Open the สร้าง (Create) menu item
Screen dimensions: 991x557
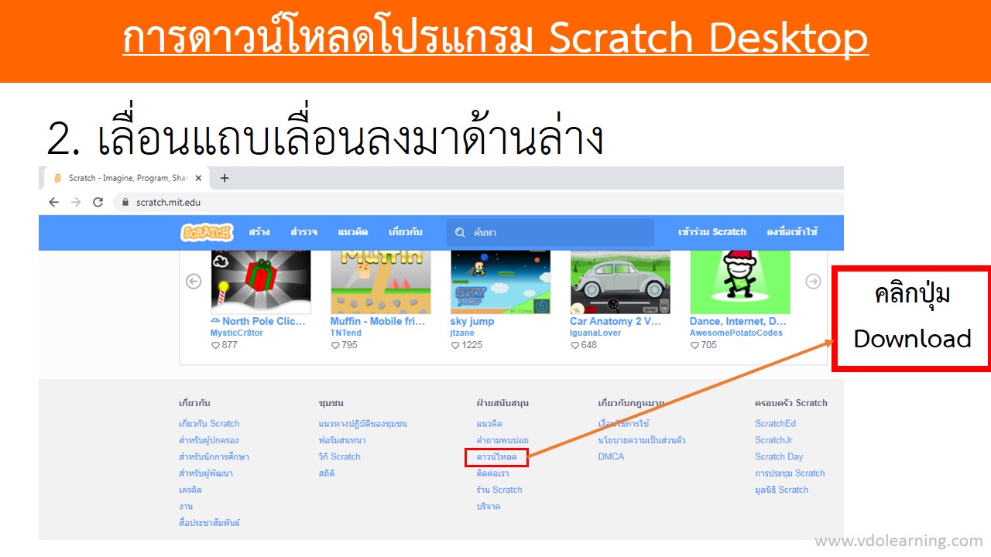[x=259, y=232]
